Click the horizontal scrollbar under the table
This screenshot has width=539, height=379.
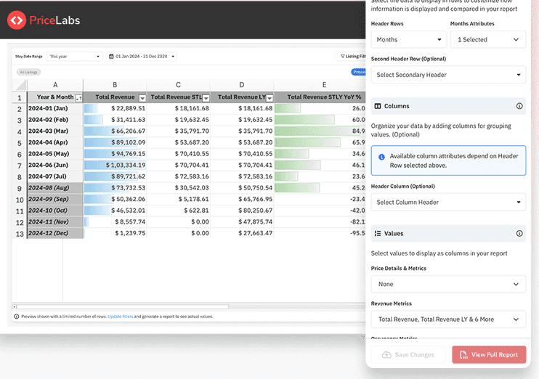point(122,306)
